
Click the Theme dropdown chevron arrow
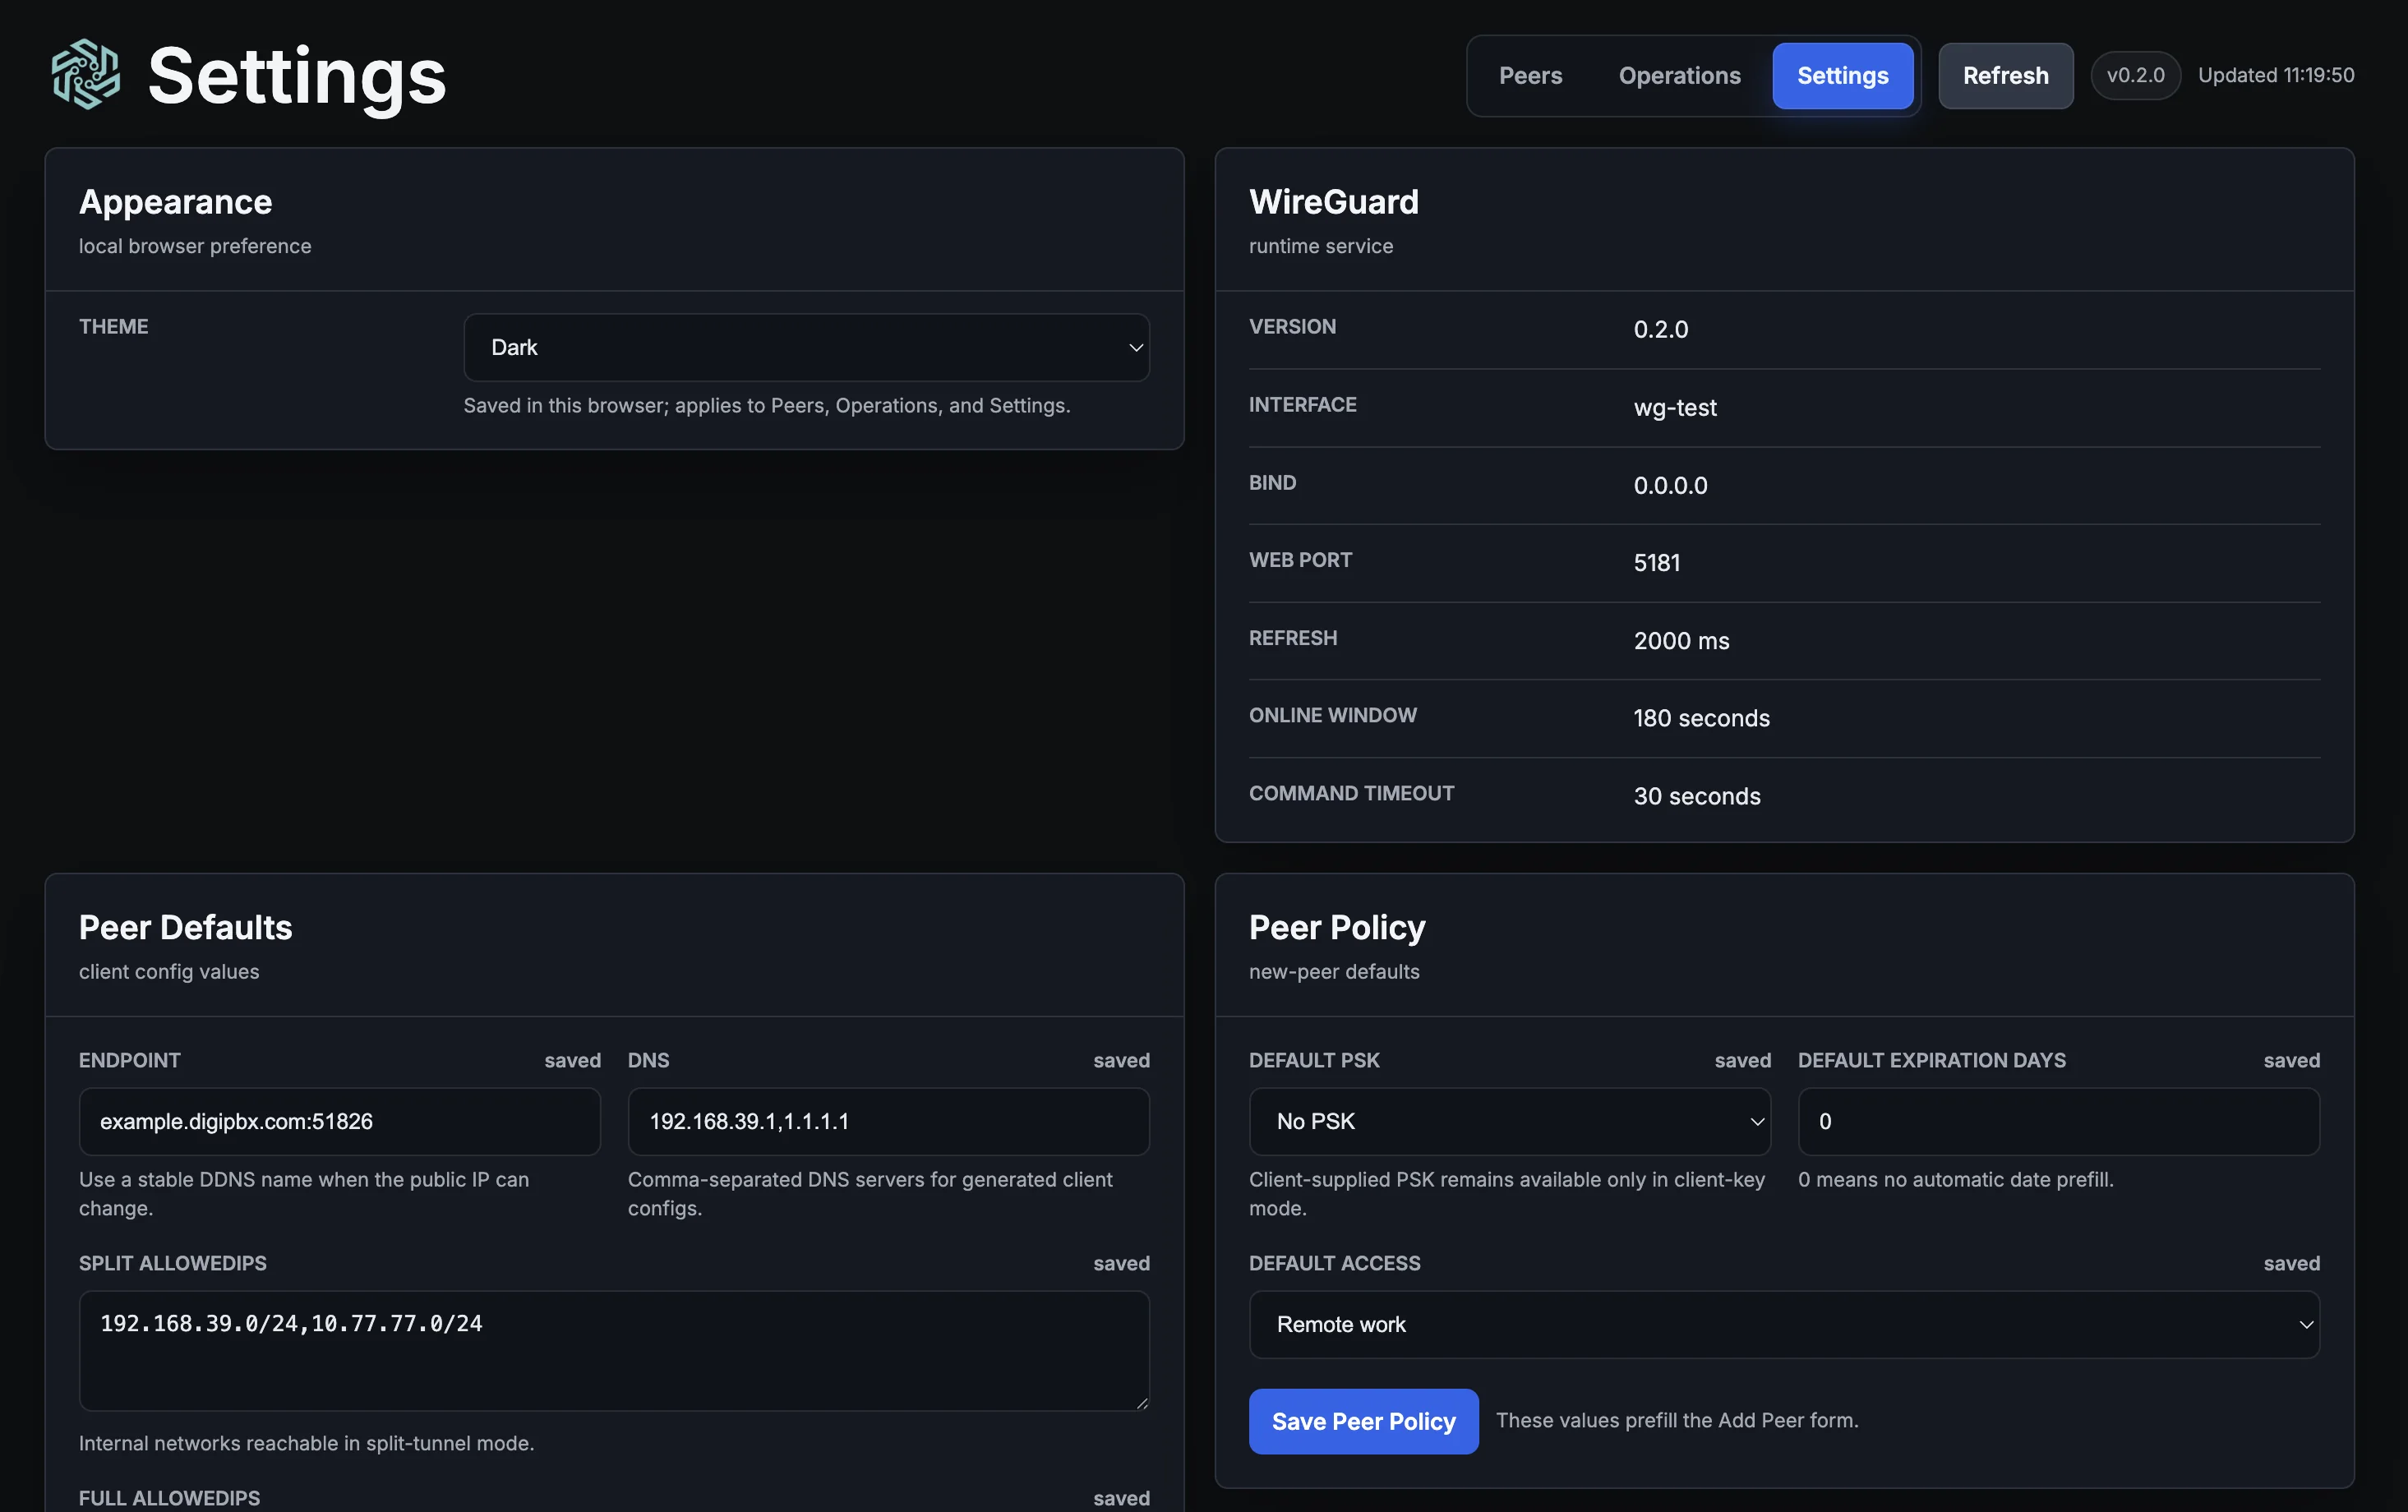(1135, 348)
